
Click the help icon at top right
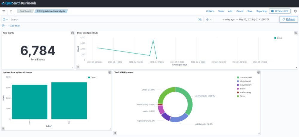coord(295,11)
